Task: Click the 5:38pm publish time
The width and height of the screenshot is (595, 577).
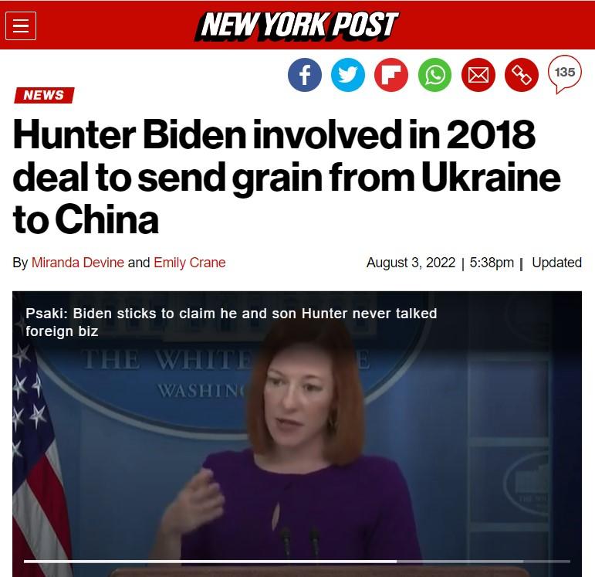Action: pos(492,263)
